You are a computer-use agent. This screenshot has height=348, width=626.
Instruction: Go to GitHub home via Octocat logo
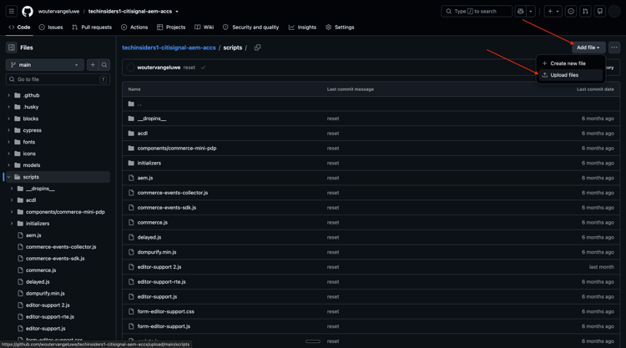[x=28, y=11]
